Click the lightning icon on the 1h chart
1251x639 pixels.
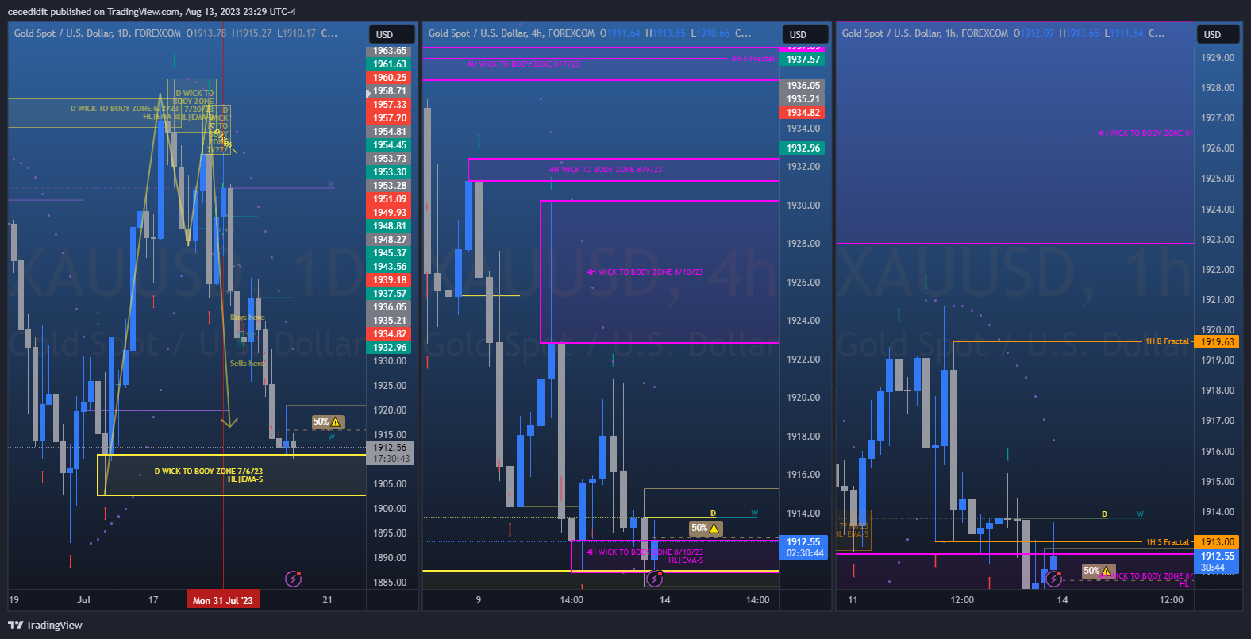1053,579
